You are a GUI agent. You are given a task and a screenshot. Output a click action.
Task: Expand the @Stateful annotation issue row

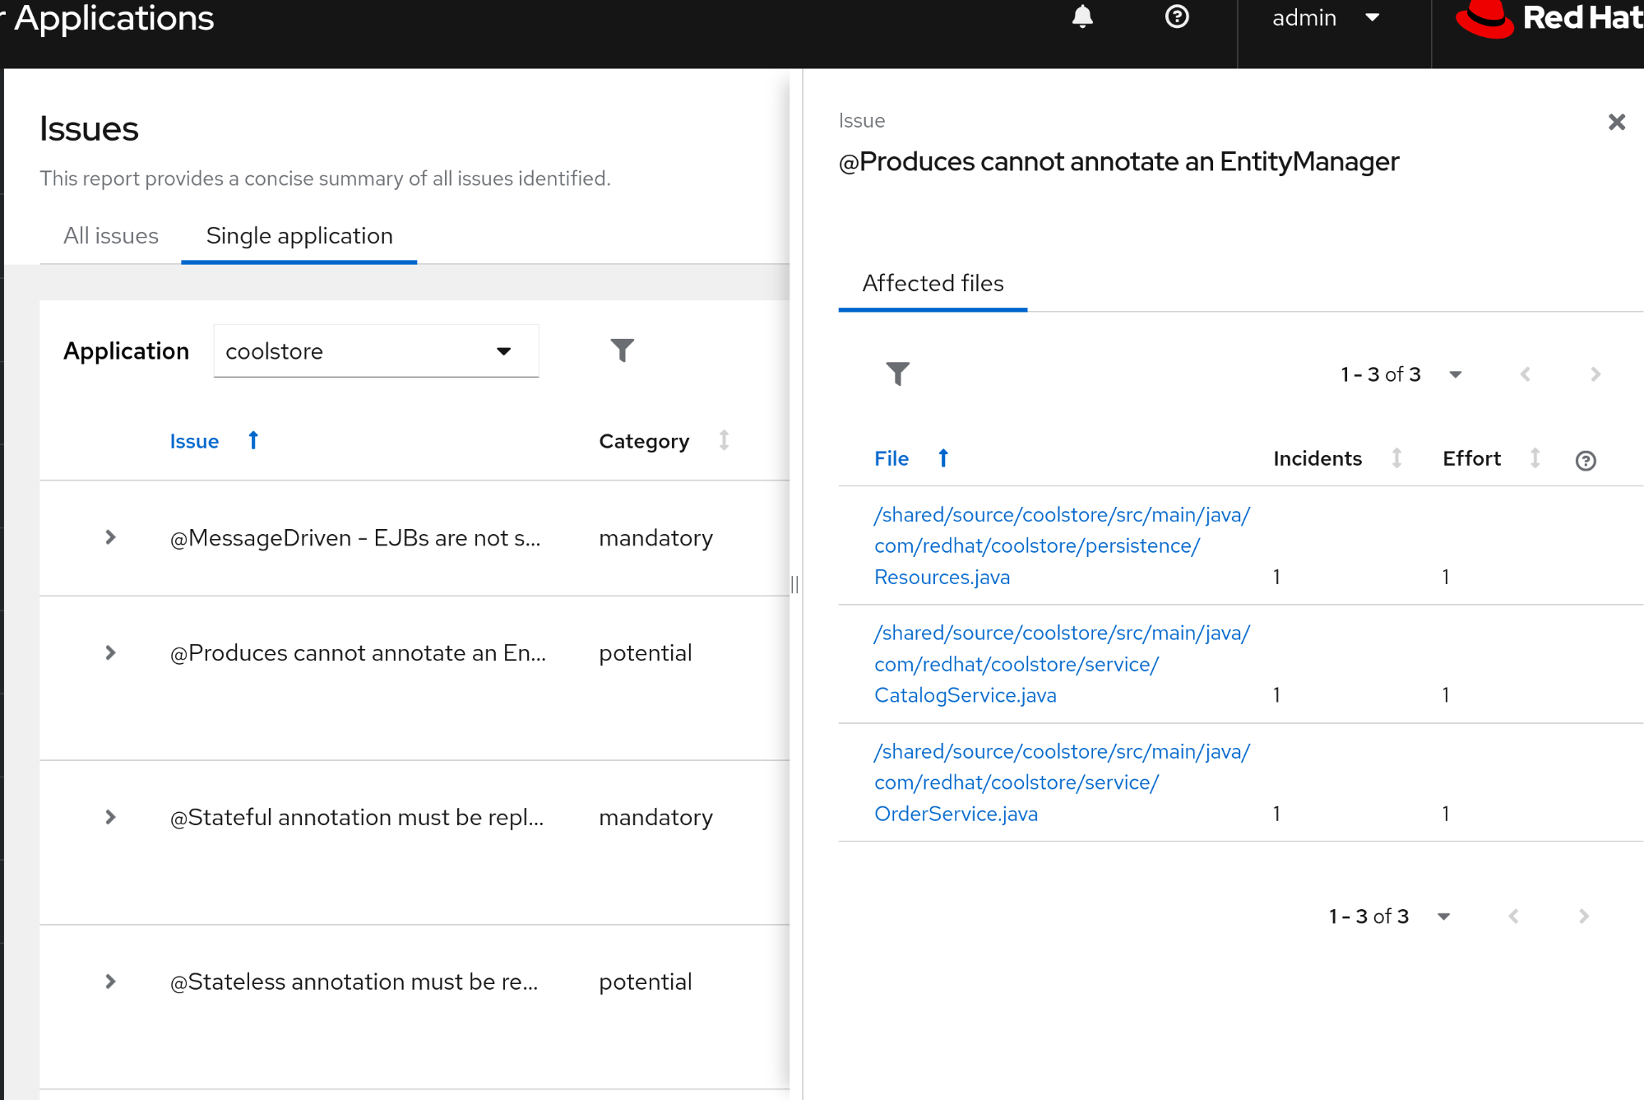[110, 818]
